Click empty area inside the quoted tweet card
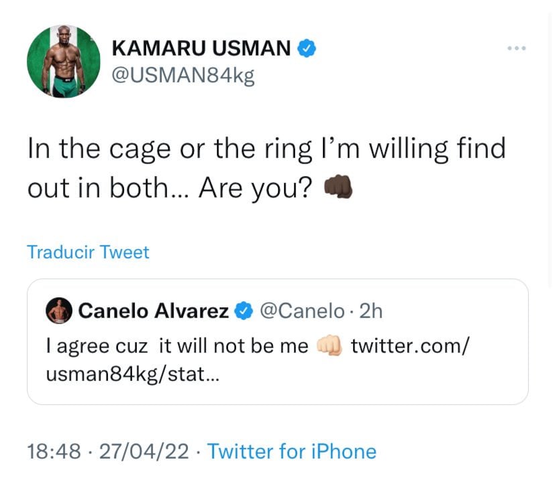Viewport: 555px width, 480px height. click(x=402, y=382)
